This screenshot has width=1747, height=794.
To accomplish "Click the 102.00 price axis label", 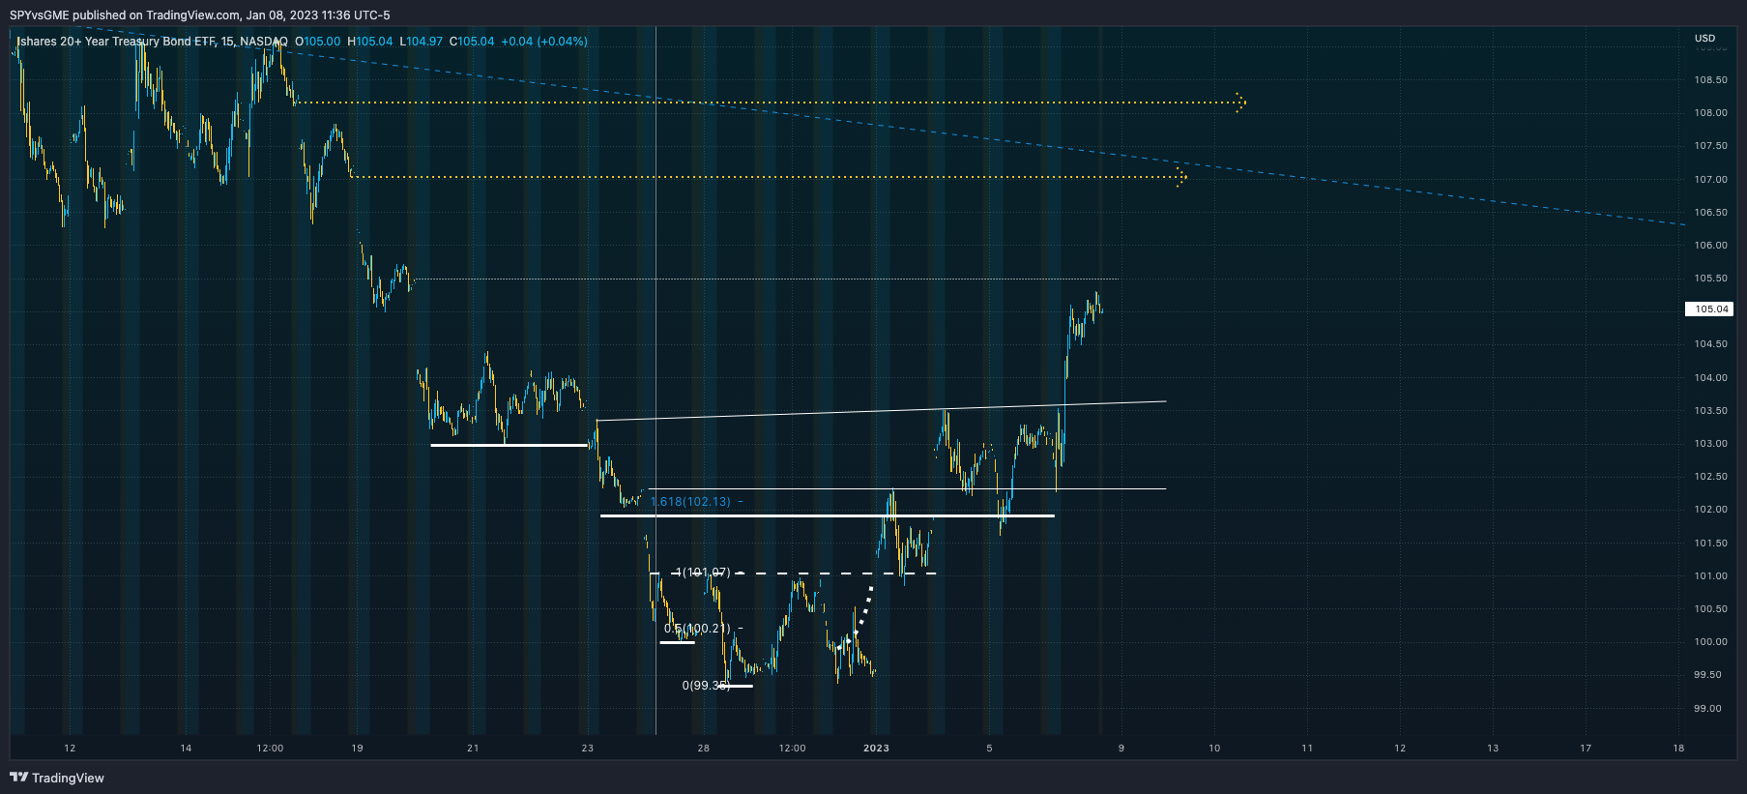I will [1710, 510].
